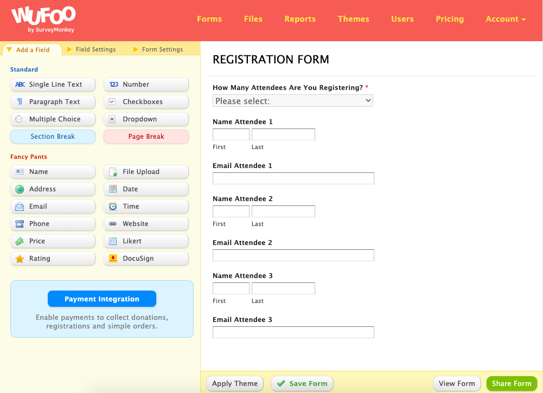Image resolution: width=543 pixels, height=393 pixels.
Task: Add a Date field with calendar icon
Action: tap(146, 189)
